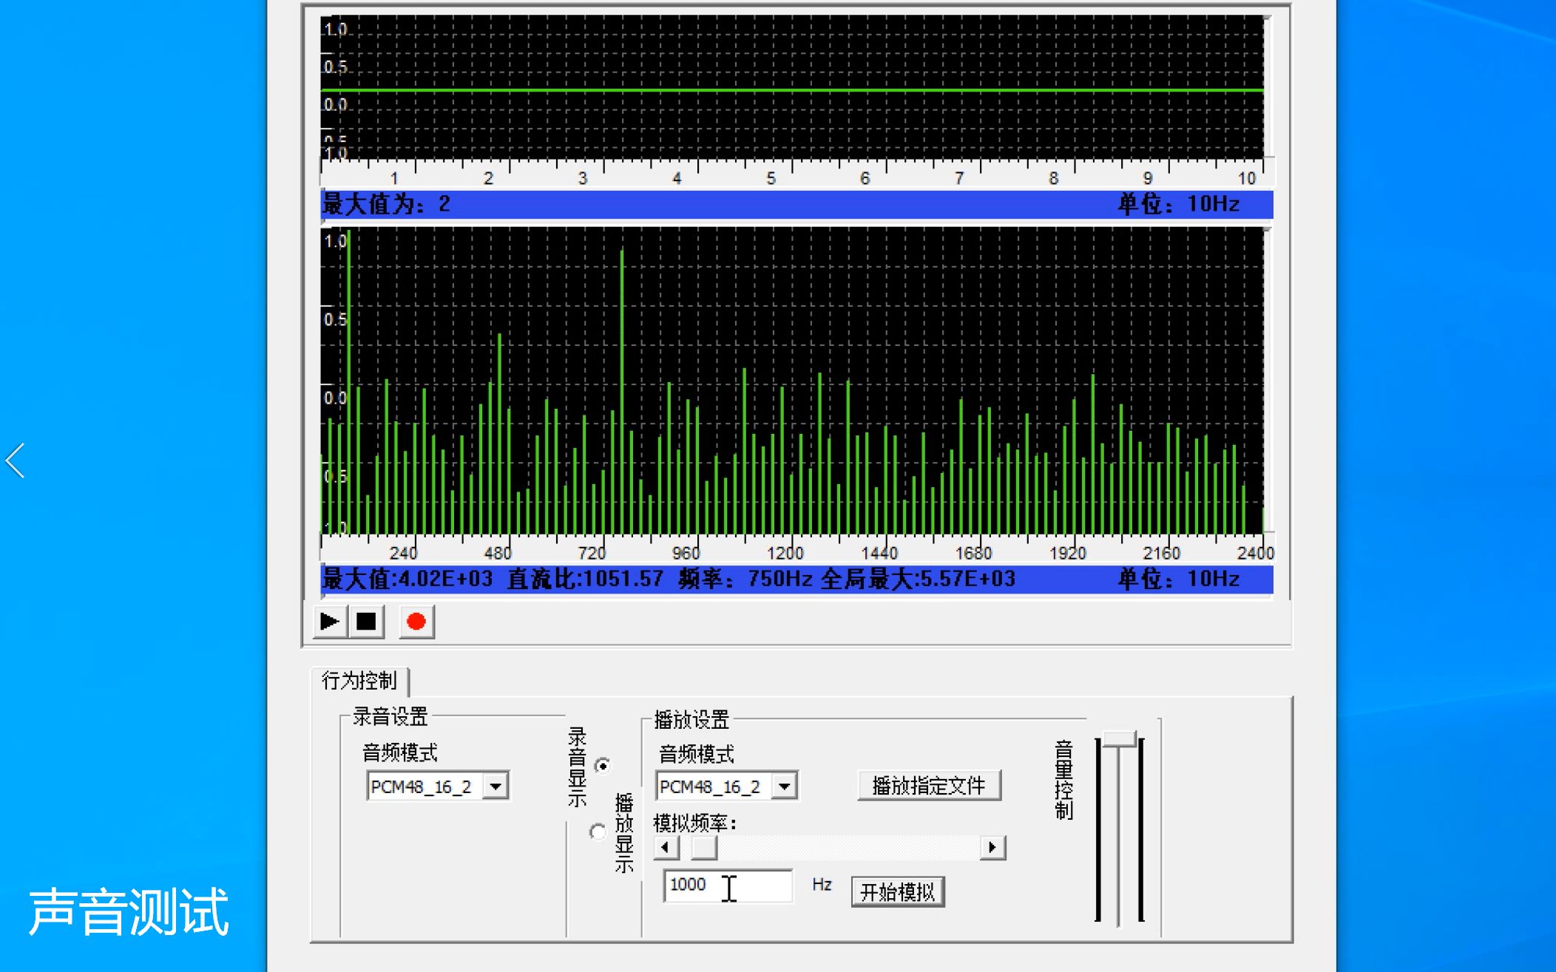Click the play button below the spectrum

(x=329, y=622)
